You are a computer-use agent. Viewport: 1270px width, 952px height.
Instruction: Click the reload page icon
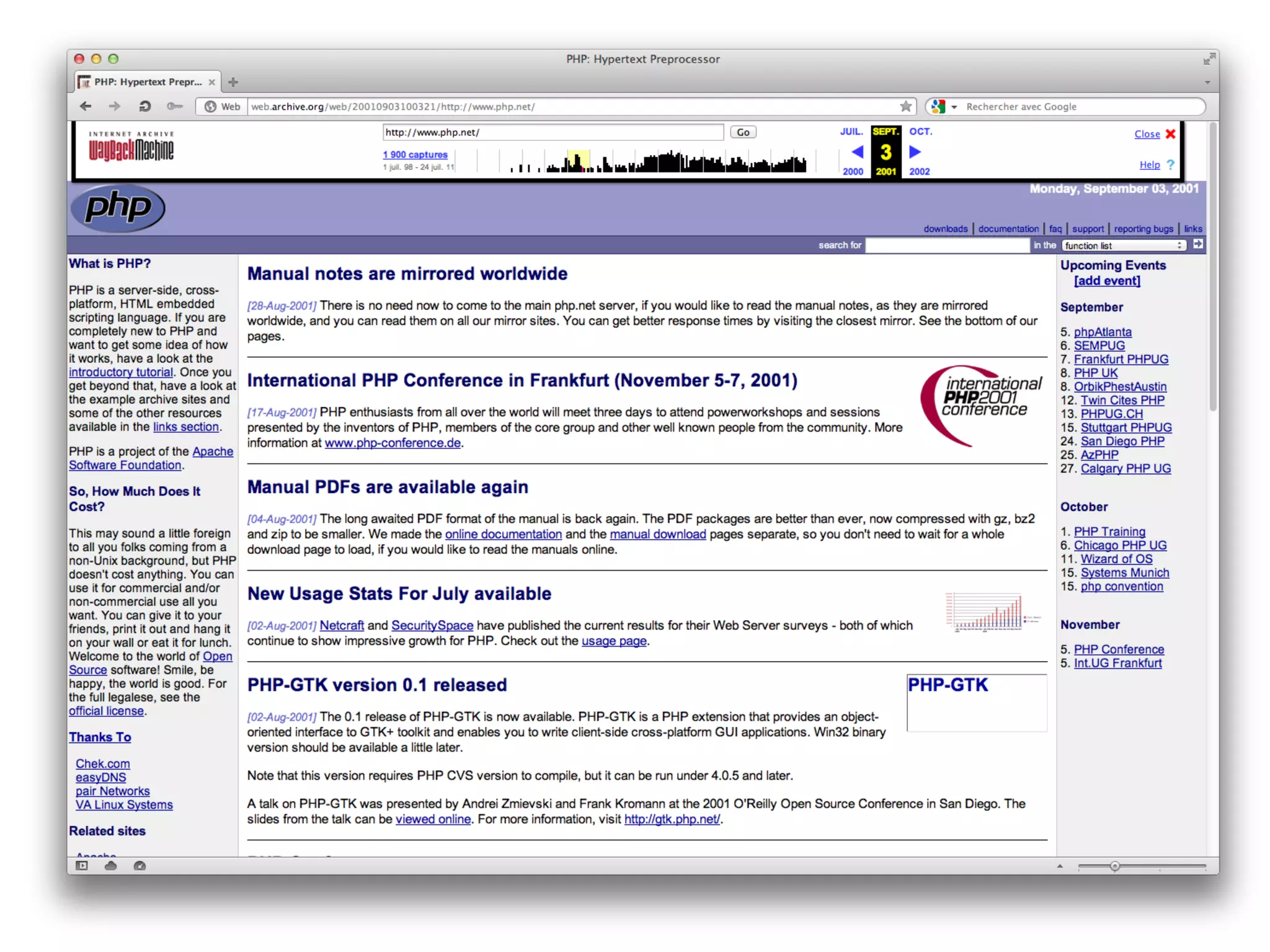click(x=144, y=106)
